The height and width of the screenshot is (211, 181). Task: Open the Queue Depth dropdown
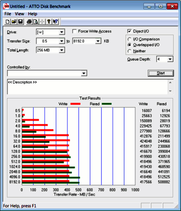point(170,59)
